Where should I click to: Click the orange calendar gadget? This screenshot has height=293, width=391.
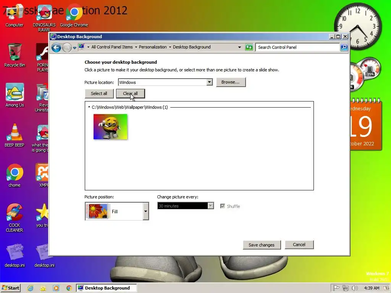point(365,124)
